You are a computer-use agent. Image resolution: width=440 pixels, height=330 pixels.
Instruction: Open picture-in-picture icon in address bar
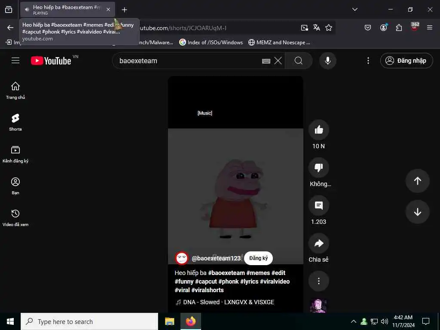tap(305, 27)
